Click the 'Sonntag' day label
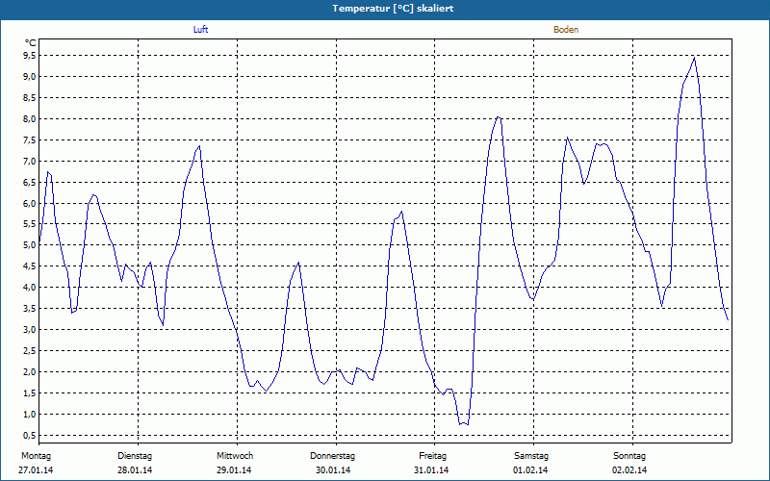The height and width of the screenshot is (481, 770). point(629,456)
